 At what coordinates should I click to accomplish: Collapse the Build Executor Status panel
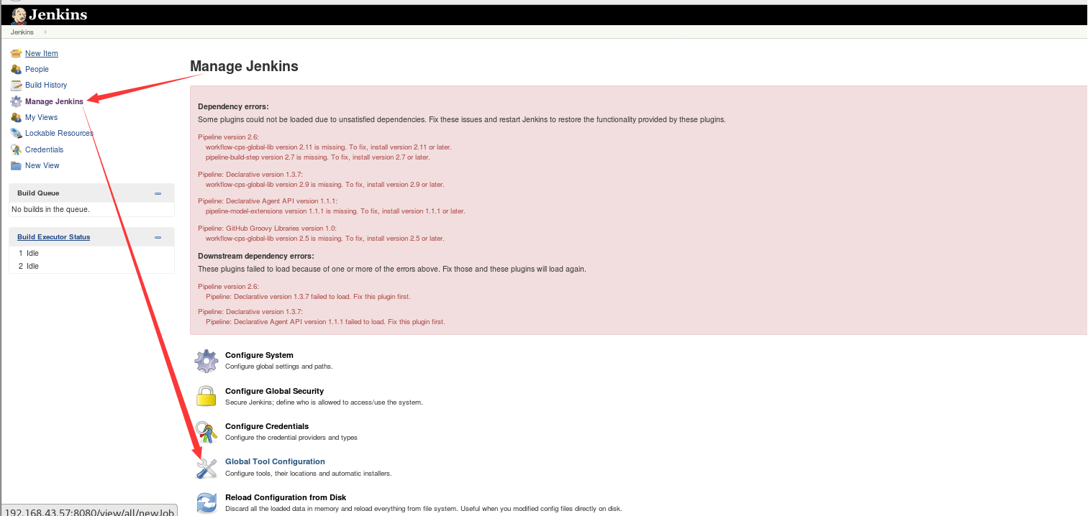coord(158,237)
